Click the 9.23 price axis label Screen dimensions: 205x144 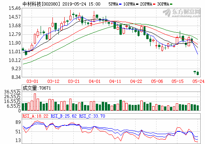tap(16, 69)
